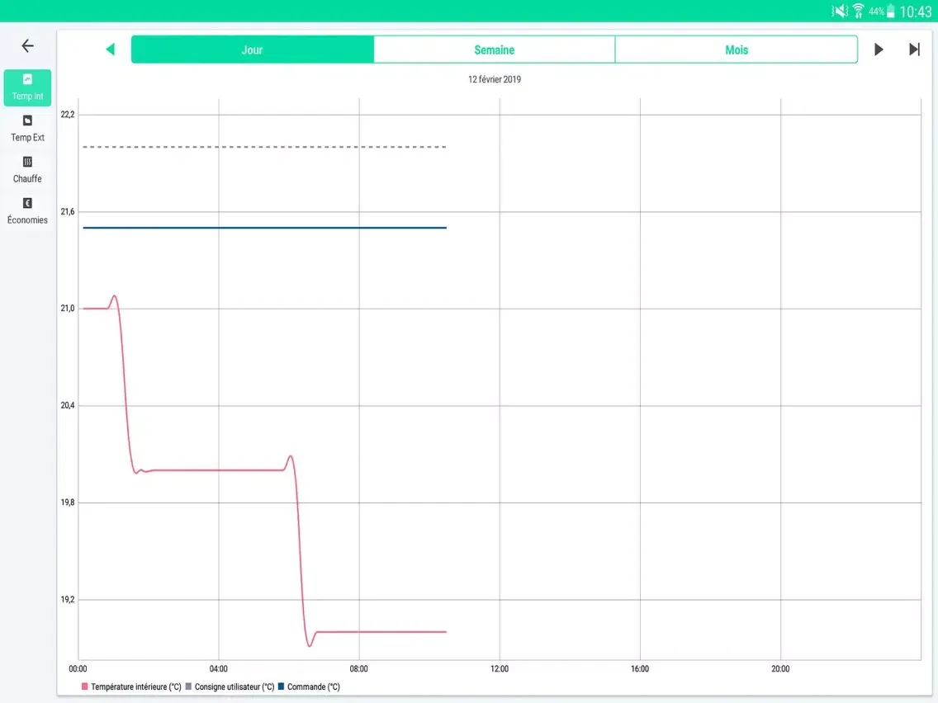Go back with the left arrow icon
Screen dimensions: 938x703
click(27, 46)
